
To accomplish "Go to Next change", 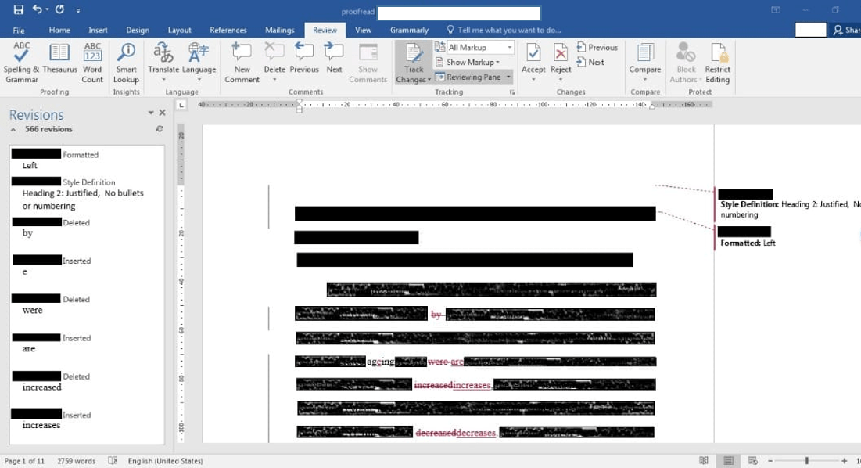I will (591, 63).
